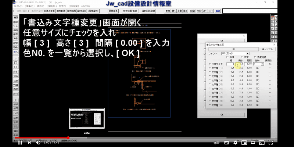Select the 面取 (chamfer) tool
Viewport: 294px width, 147px height.
pyautogui.click(x=15, y=34)
